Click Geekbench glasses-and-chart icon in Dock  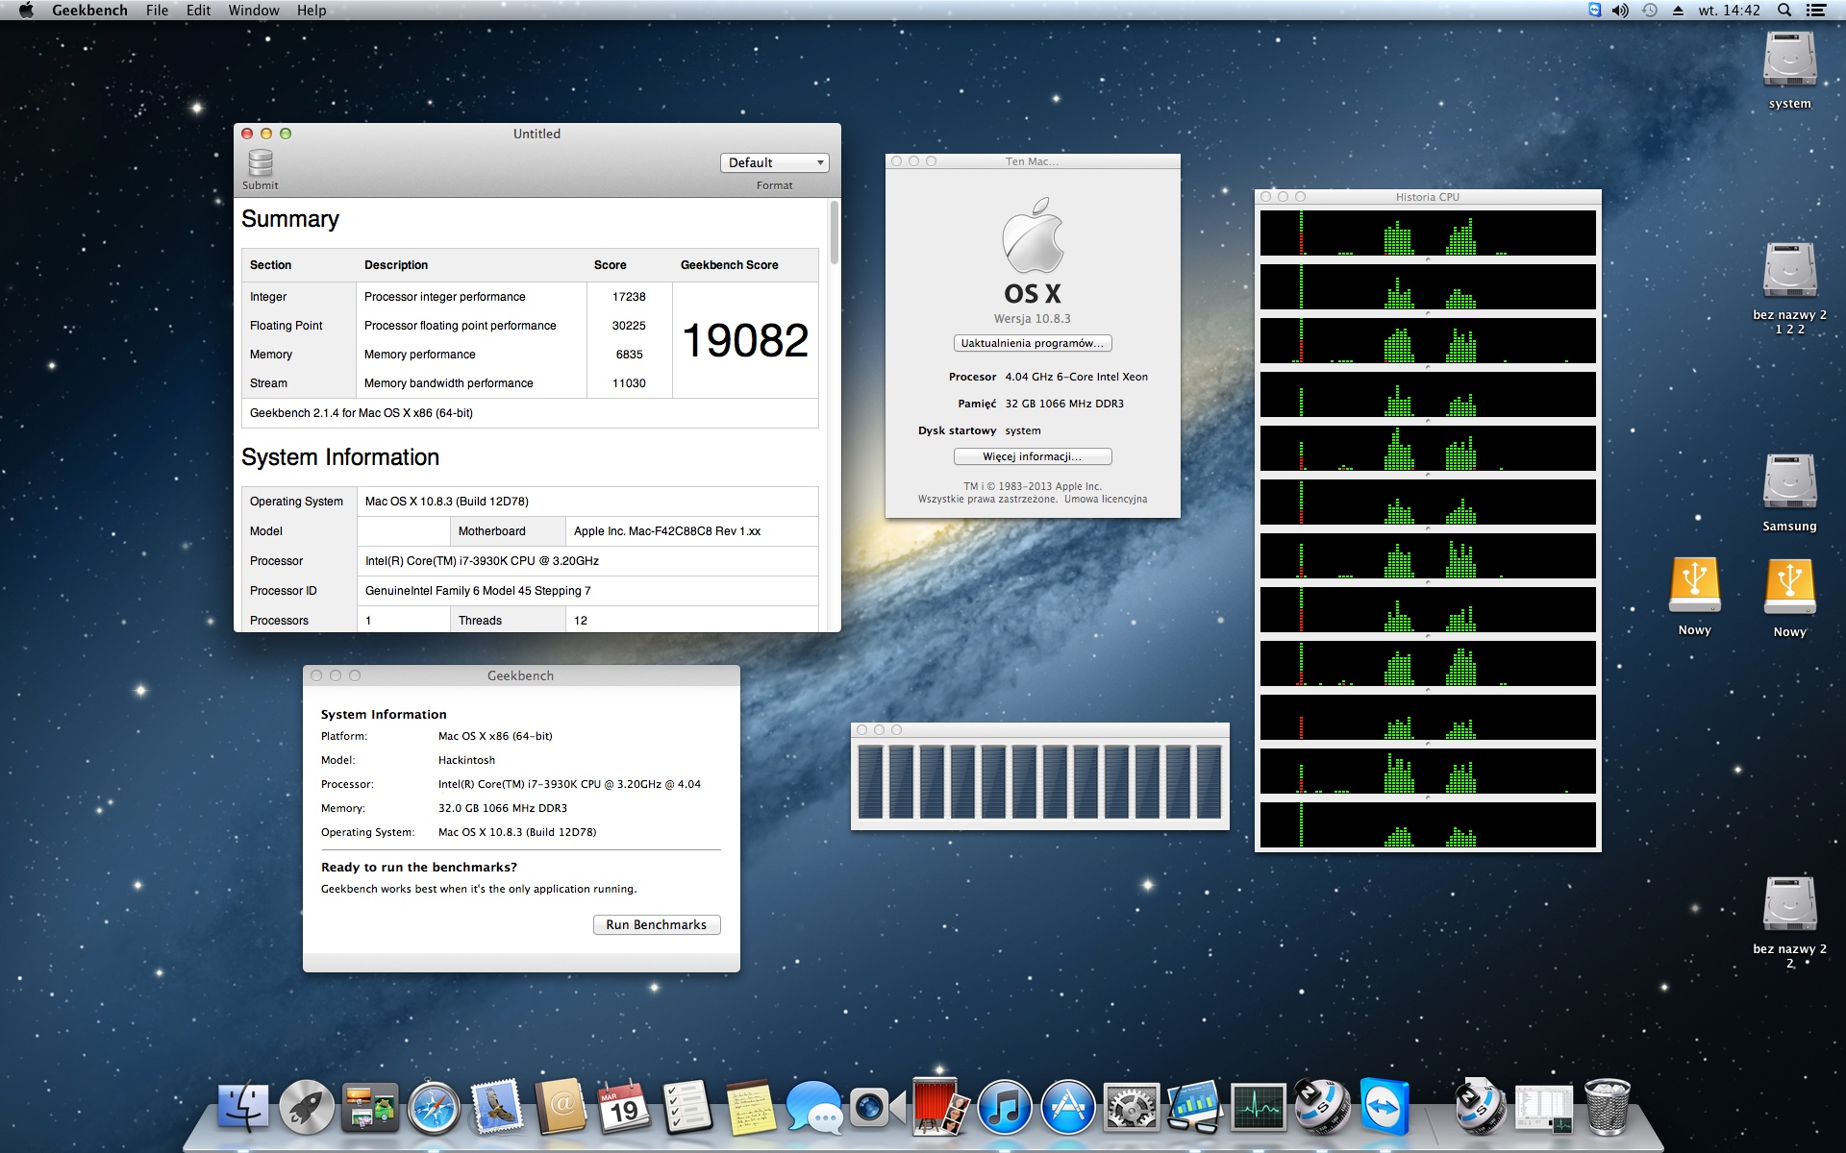click(1195, 1107)
